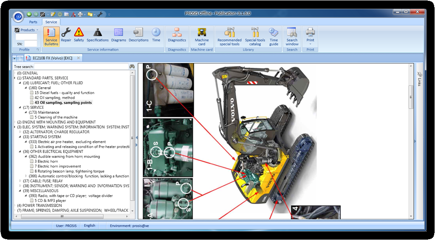Viewport: 435px width, 240px height.
Task: Open Diagrams section
Action: 119,35
